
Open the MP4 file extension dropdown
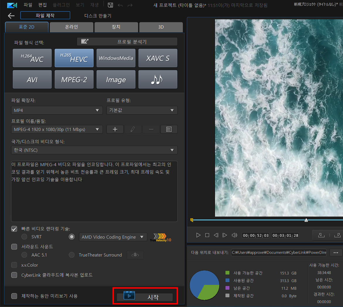click(57, 110)
